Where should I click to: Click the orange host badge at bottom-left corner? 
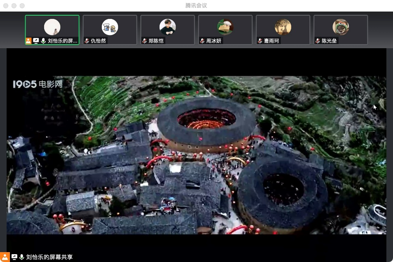tap(5, 257)
